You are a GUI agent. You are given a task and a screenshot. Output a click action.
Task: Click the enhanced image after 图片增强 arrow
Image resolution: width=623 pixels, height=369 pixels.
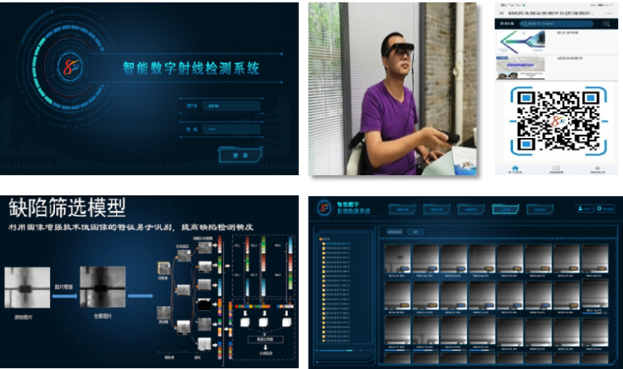click(103, 287)
